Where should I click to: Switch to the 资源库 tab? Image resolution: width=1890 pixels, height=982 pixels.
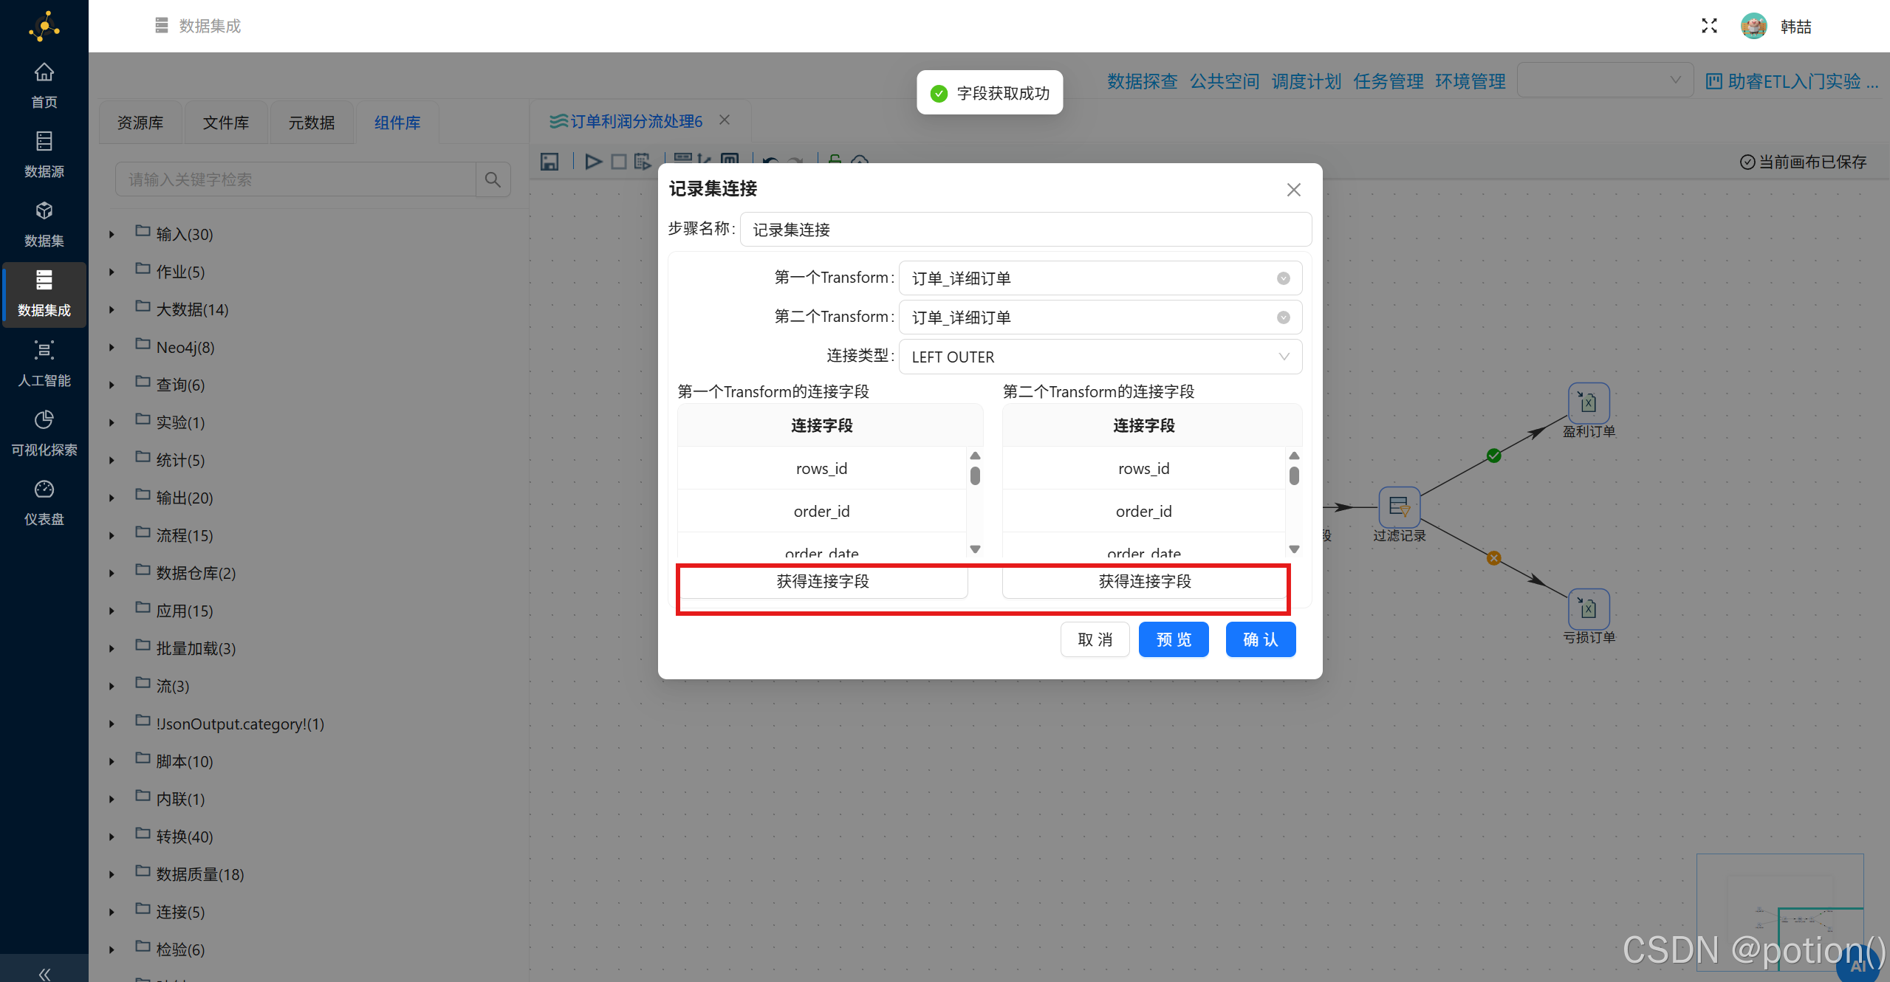(x=140, y=122)
